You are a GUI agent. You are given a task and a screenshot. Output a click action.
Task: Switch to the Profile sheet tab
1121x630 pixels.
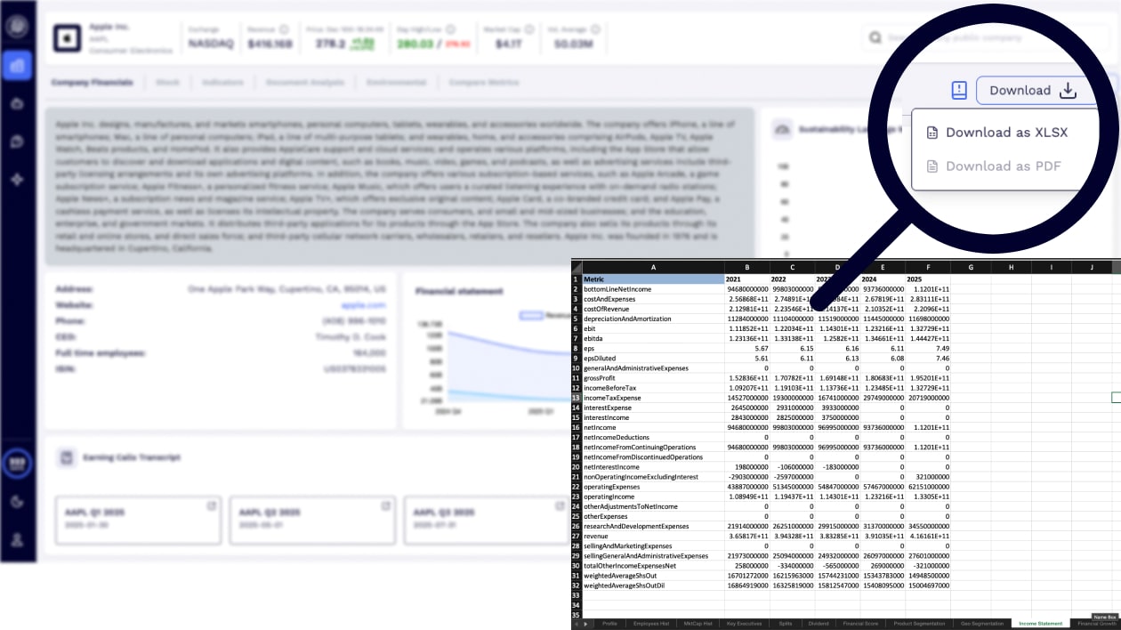609,624
